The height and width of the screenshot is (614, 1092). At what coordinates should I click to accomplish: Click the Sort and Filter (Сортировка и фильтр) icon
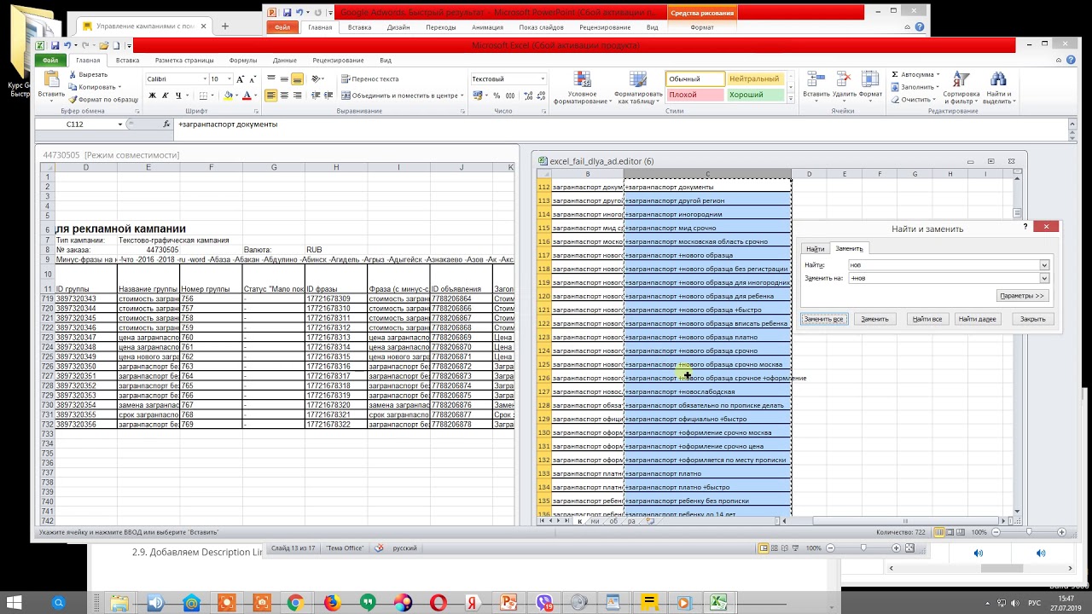coord(961,86)
